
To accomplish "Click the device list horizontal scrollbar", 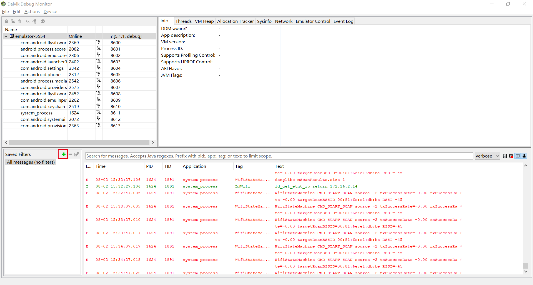I will pos(79,142).
